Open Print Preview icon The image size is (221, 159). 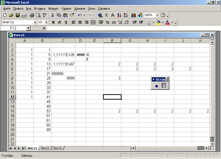coord(38,15)
